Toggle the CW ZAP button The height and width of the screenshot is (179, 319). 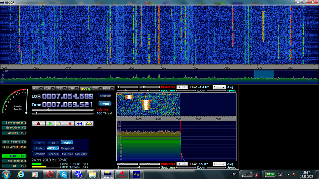39,154
